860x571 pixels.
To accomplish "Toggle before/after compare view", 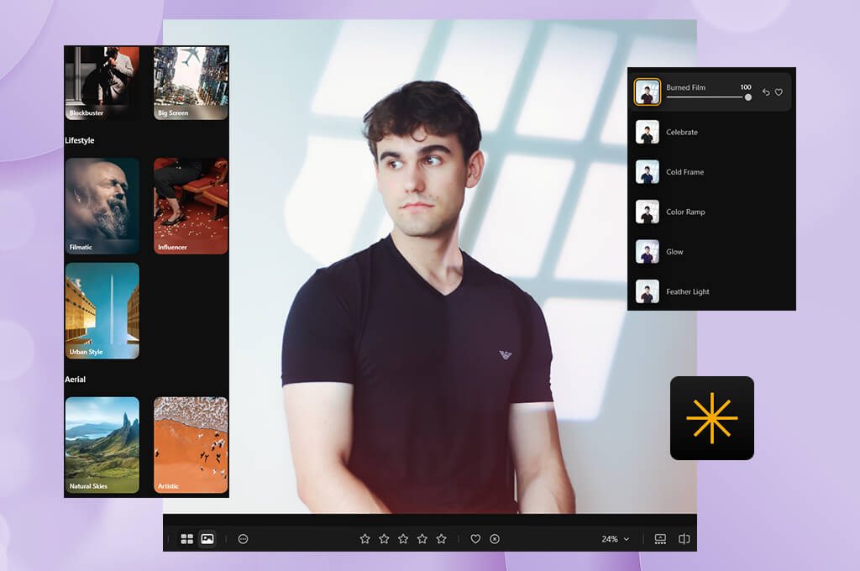I will 684,539.
